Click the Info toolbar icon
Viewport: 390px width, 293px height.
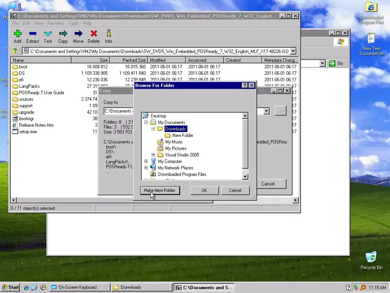coord(109,36)
